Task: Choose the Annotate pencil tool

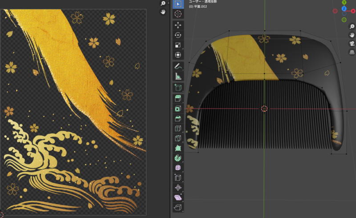Action: point(178,66)
